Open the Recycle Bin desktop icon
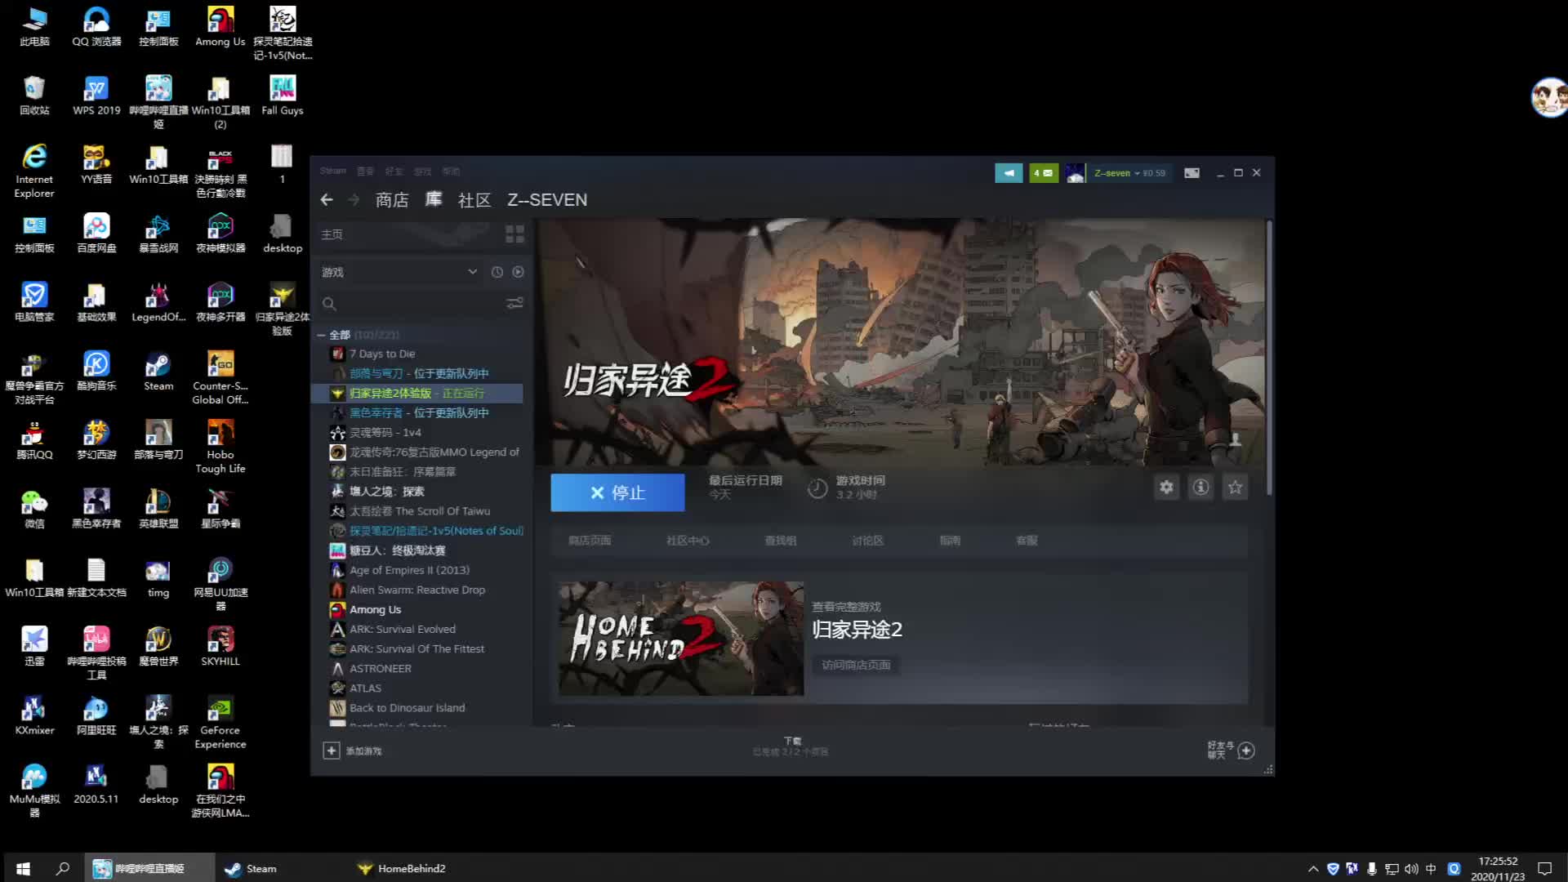Viewport: 1568px width, 882px height. point(34,96)
